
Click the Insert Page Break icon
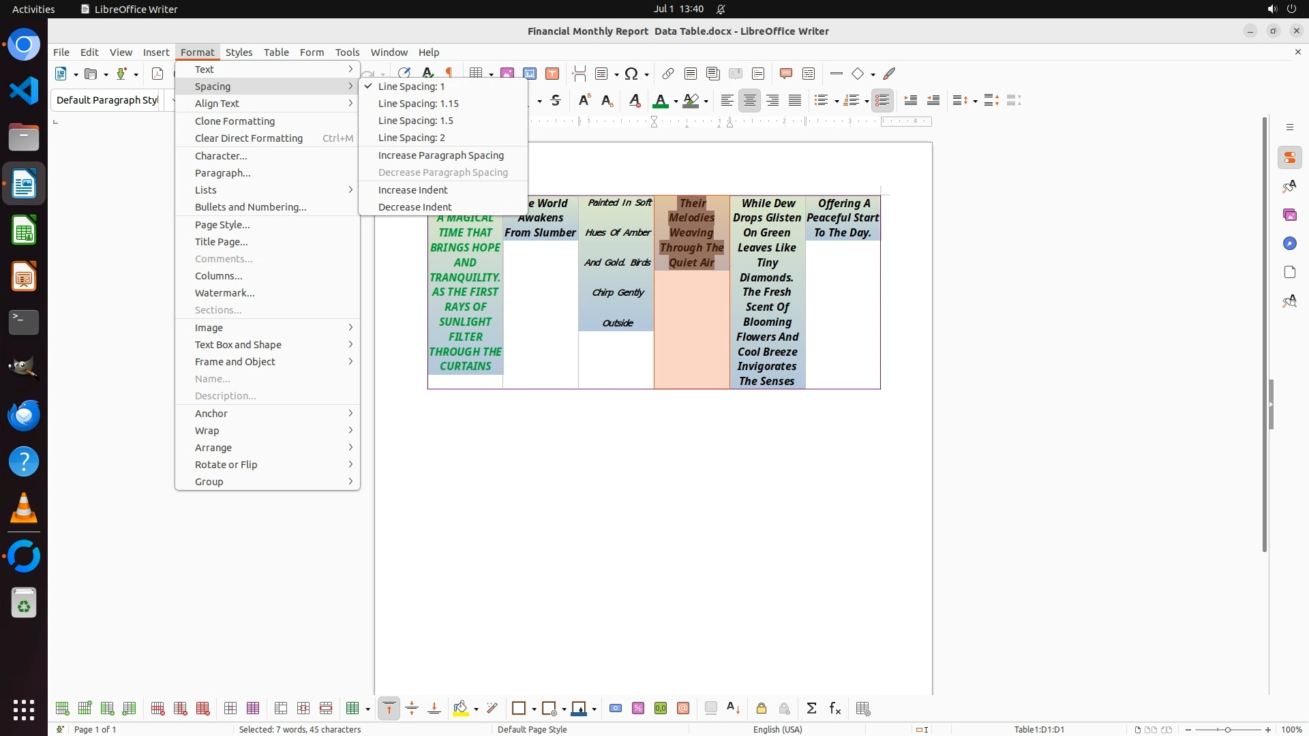point(580,74)
